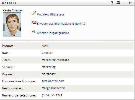The height and width of the screenshot is (100, 135).
Task: Select the Région value Northeast
Action: [49, 74]
